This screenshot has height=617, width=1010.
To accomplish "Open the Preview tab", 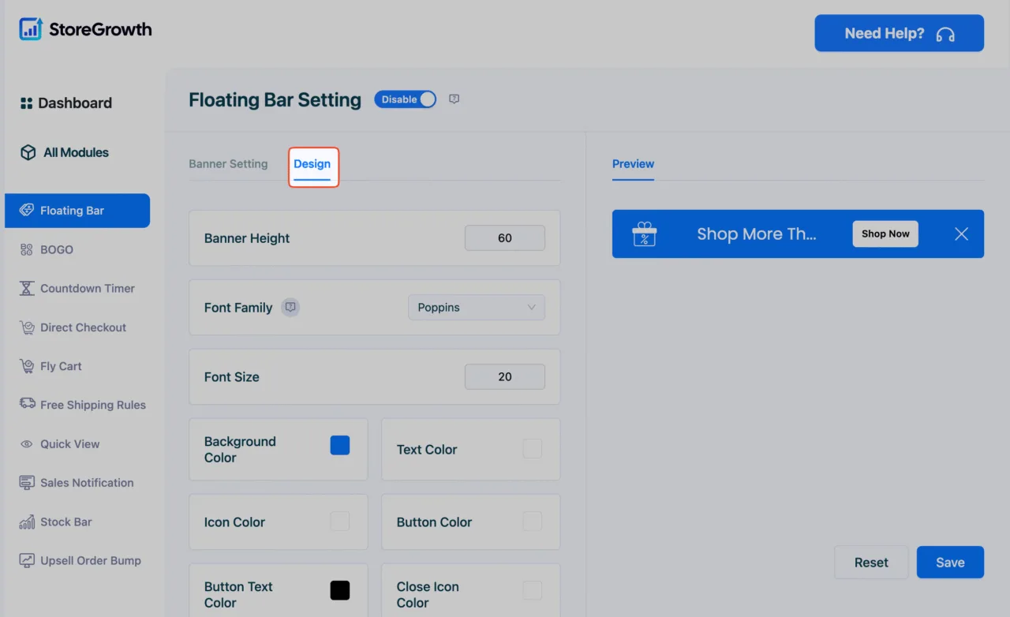I will 633,164.
